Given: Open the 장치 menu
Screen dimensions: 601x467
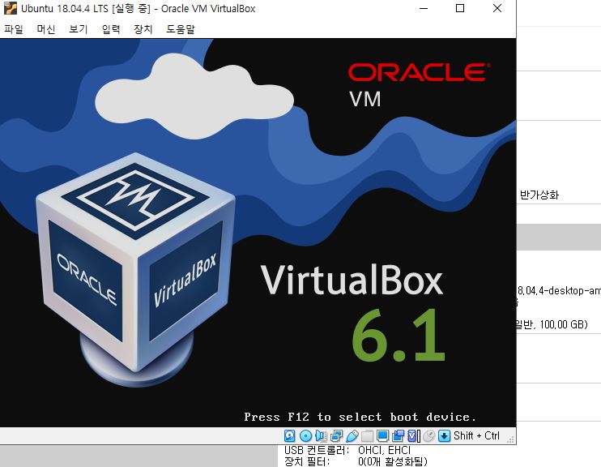Looking at the screenshot, I should point(143,29).
